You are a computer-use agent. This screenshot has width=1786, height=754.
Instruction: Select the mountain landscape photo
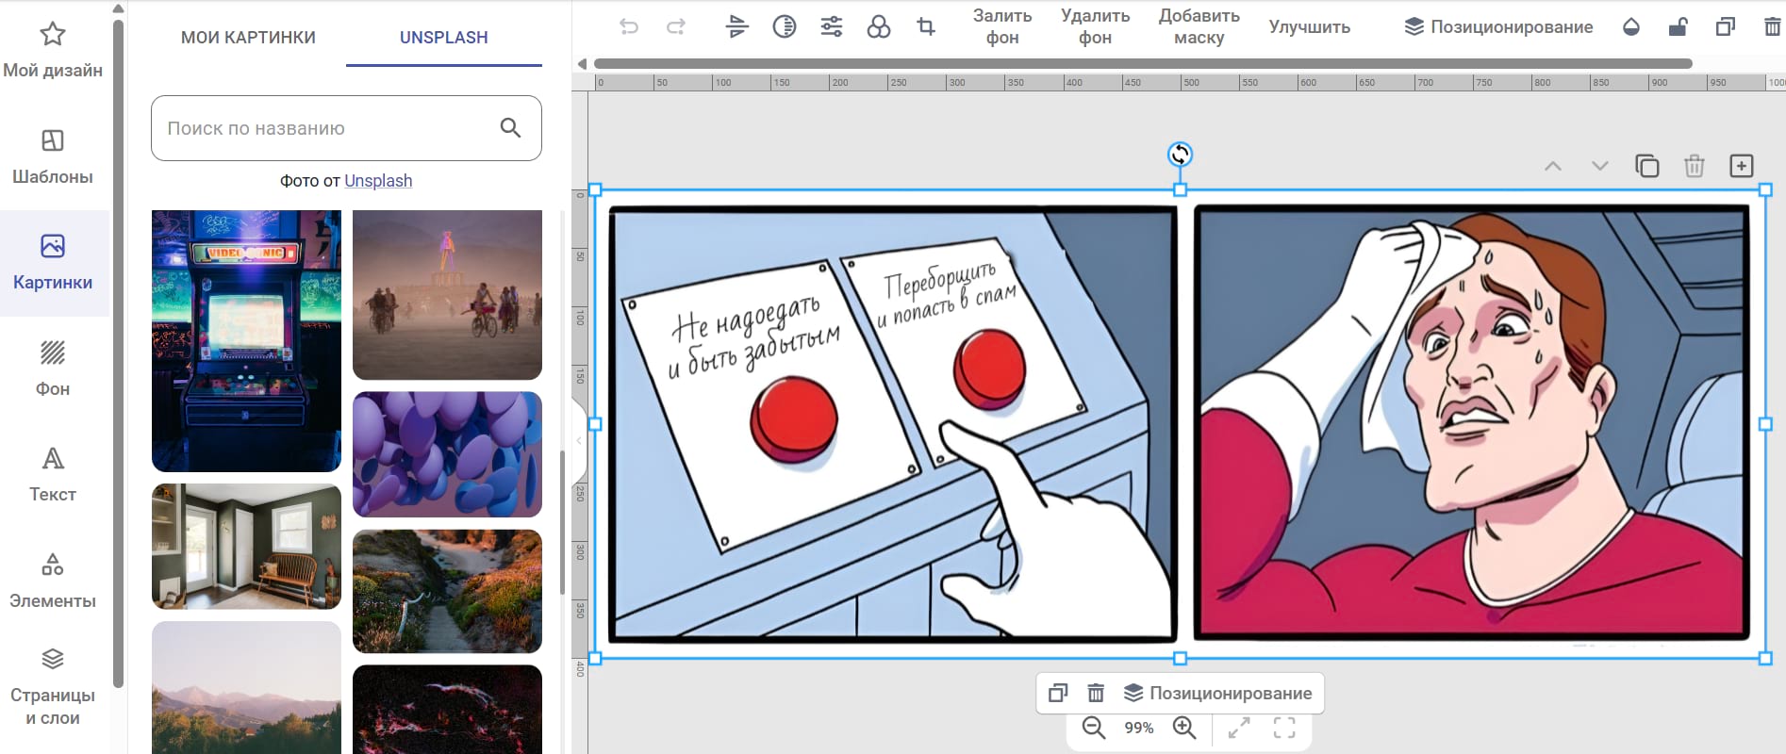point(246,687)
